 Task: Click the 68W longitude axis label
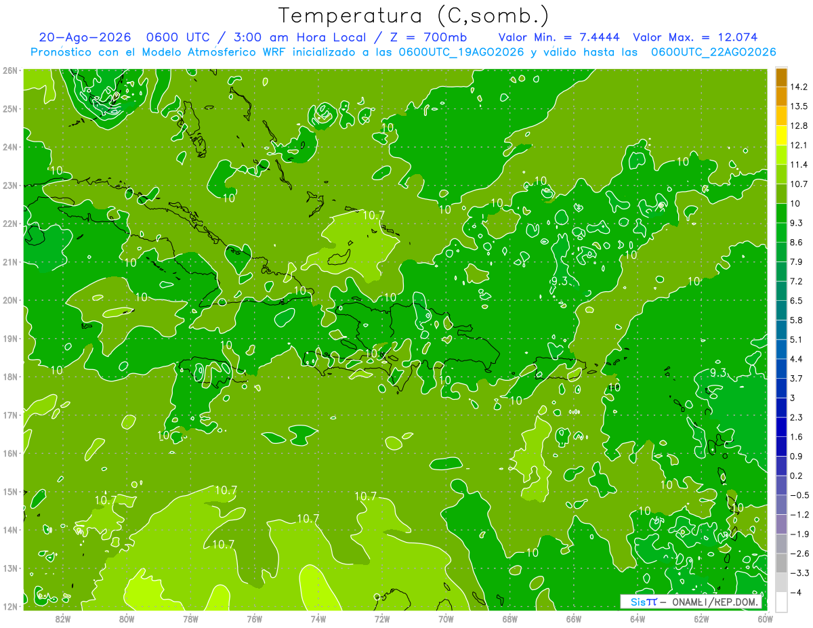click(510, 619)
